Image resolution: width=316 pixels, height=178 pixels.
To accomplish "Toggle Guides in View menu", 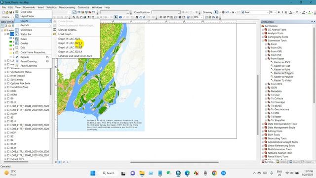I will pyautogui.click(x=24, y=43).
